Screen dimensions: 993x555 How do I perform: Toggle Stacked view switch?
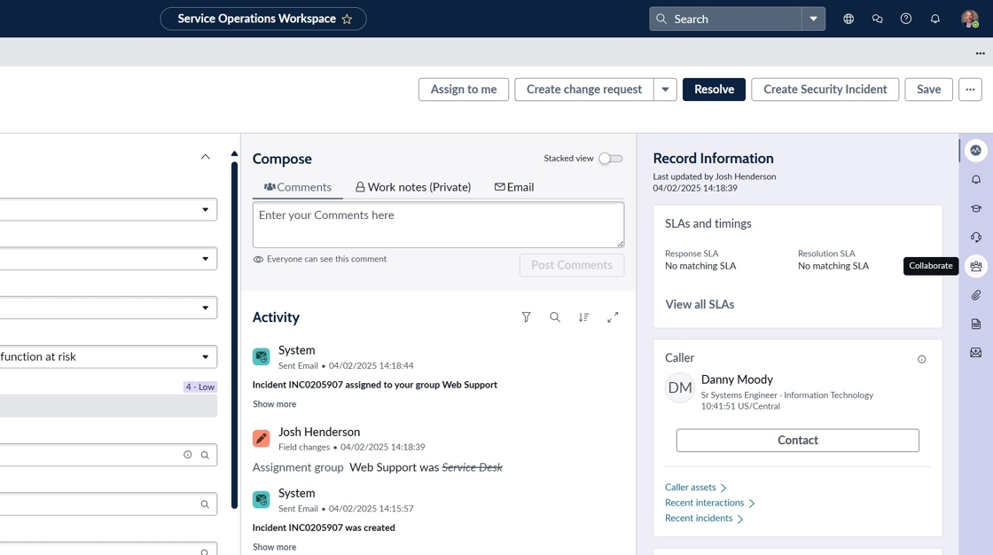pyautogui.click(x=611, y=159)
